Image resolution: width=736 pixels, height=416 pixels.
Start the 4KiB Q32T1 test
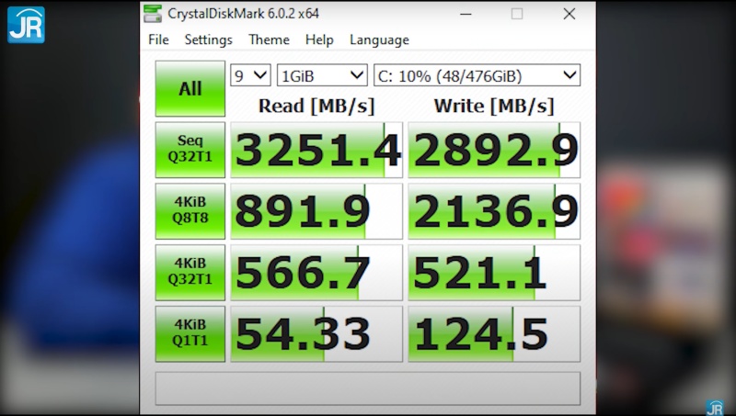190,273
